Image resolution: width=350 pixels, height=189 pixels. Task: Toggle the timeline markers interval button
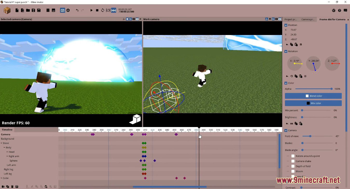[114, 10]
